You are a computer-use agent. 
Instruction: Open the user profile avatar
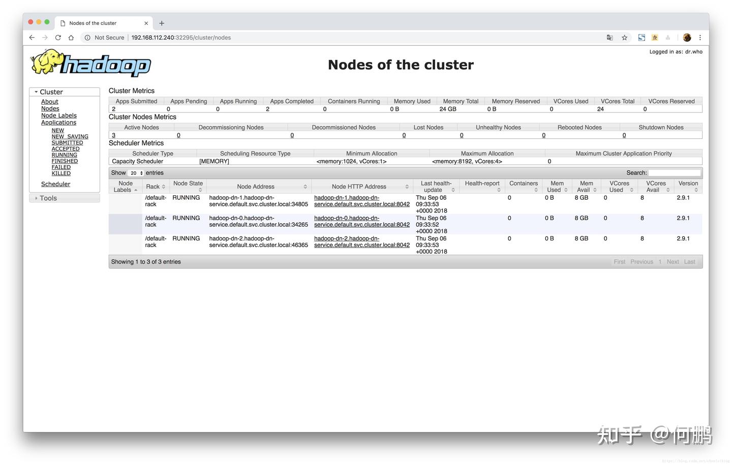[687, 38]
